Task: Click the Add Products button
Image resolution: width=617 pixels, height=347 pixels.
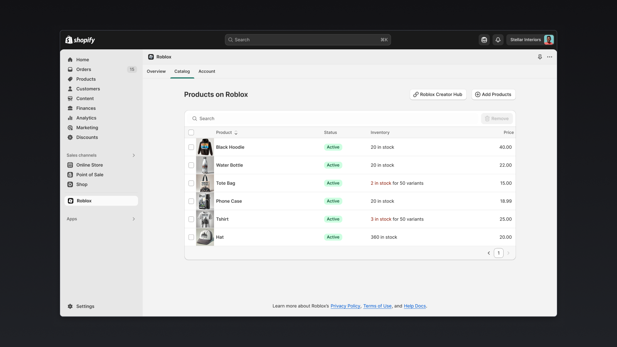Action: coord(494,94)
